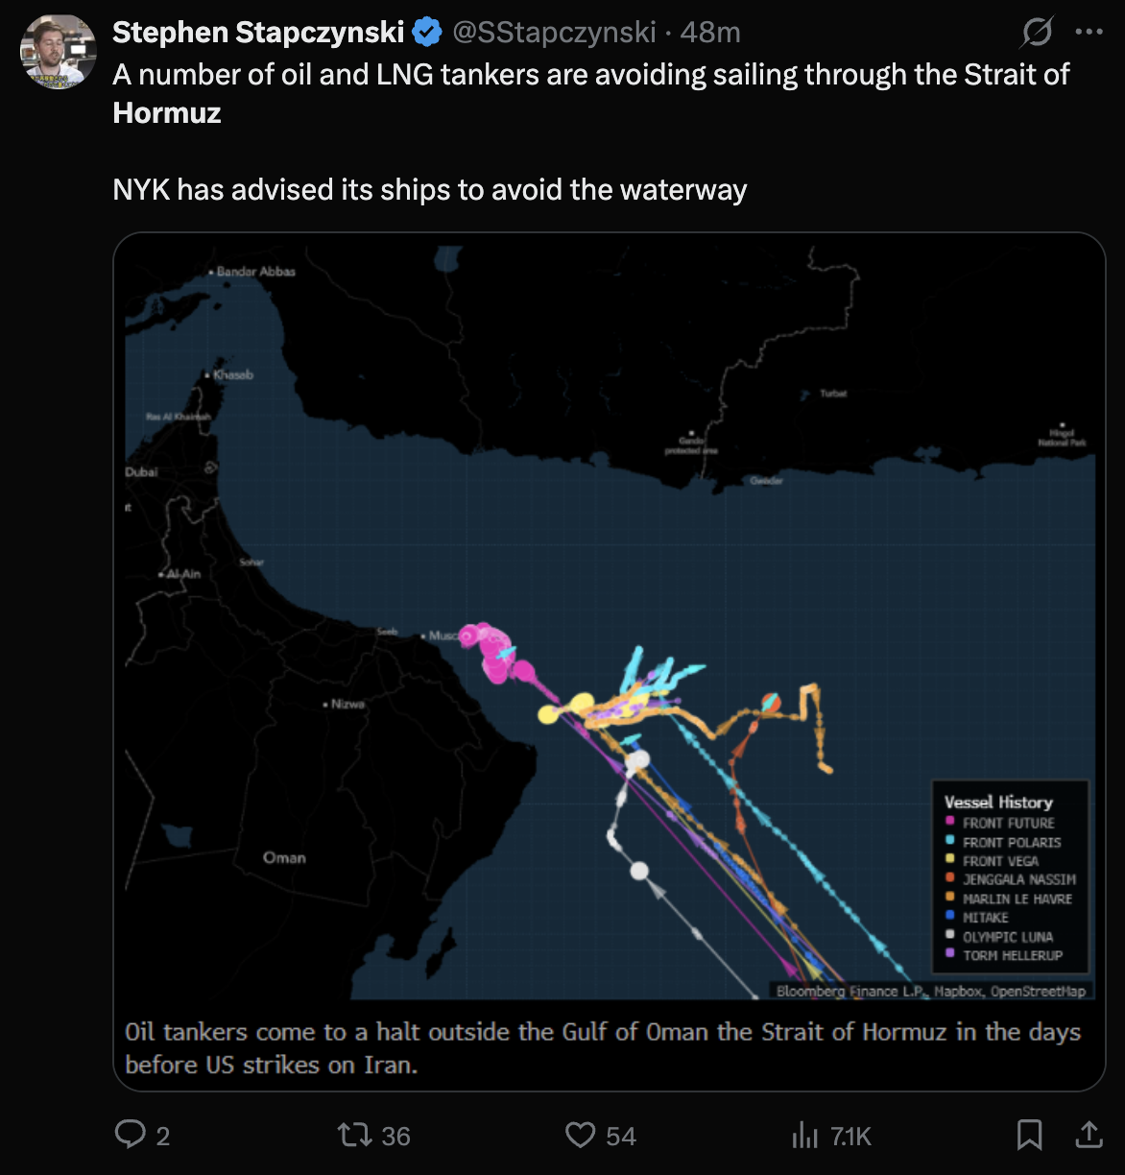Open the 48m timestamp link

pos(710,33)
